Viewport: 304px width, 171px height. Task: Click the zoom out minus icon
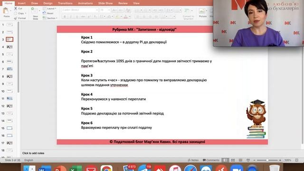[x=255, y=160]
